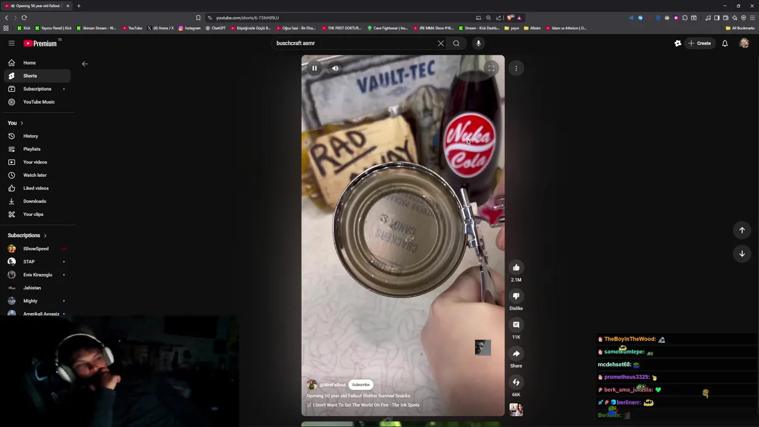Click the sparkle icon left of Create
Screen dimensions: 759x427
click(678, 43)
